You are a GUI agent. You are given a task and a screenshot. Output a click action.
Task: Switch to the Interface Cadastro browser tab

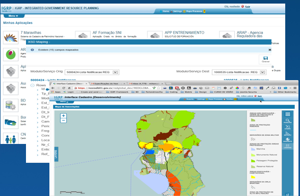(x=70, y=84)
